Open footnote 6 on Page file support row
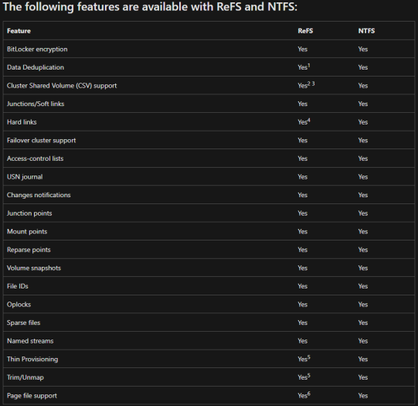Screen dimensions: 418x406 [x=309, y=394]
